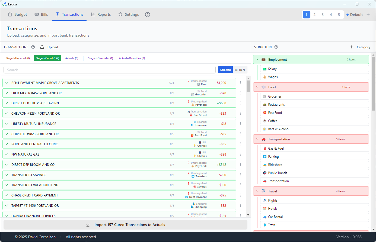Select the Gas & Fuel category item
376x242 pixels.
314,149
